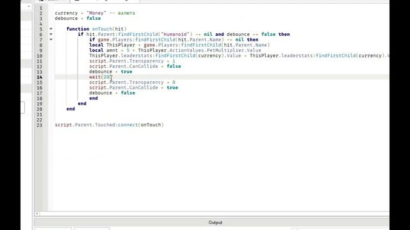This screenshot has height=230, width=410.
Task: Click line number 14 in gutter
Action: tap(40, 77)
